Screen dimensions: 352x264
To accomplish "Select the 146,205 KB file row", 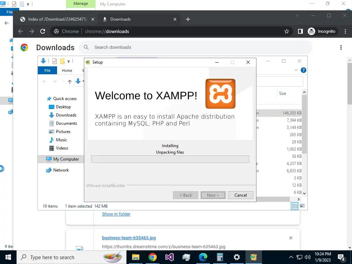I will coord(279,113).
